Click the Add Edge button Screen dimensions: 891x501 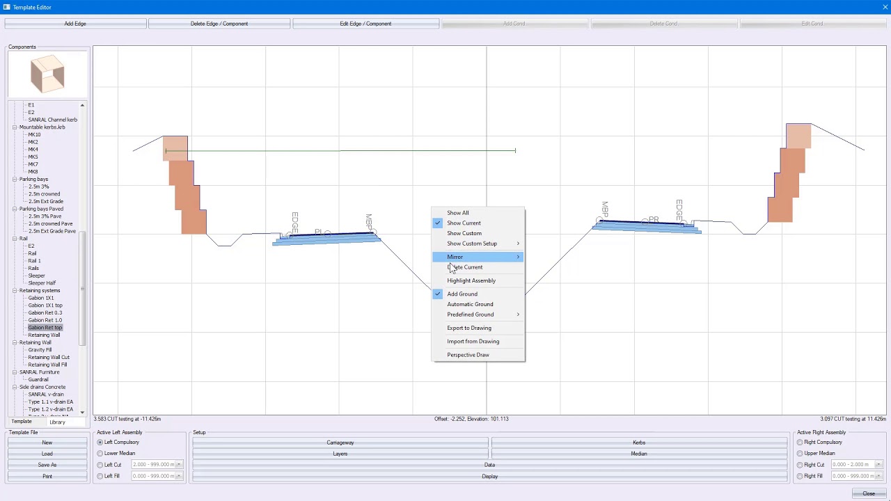(x=75, y=24)
